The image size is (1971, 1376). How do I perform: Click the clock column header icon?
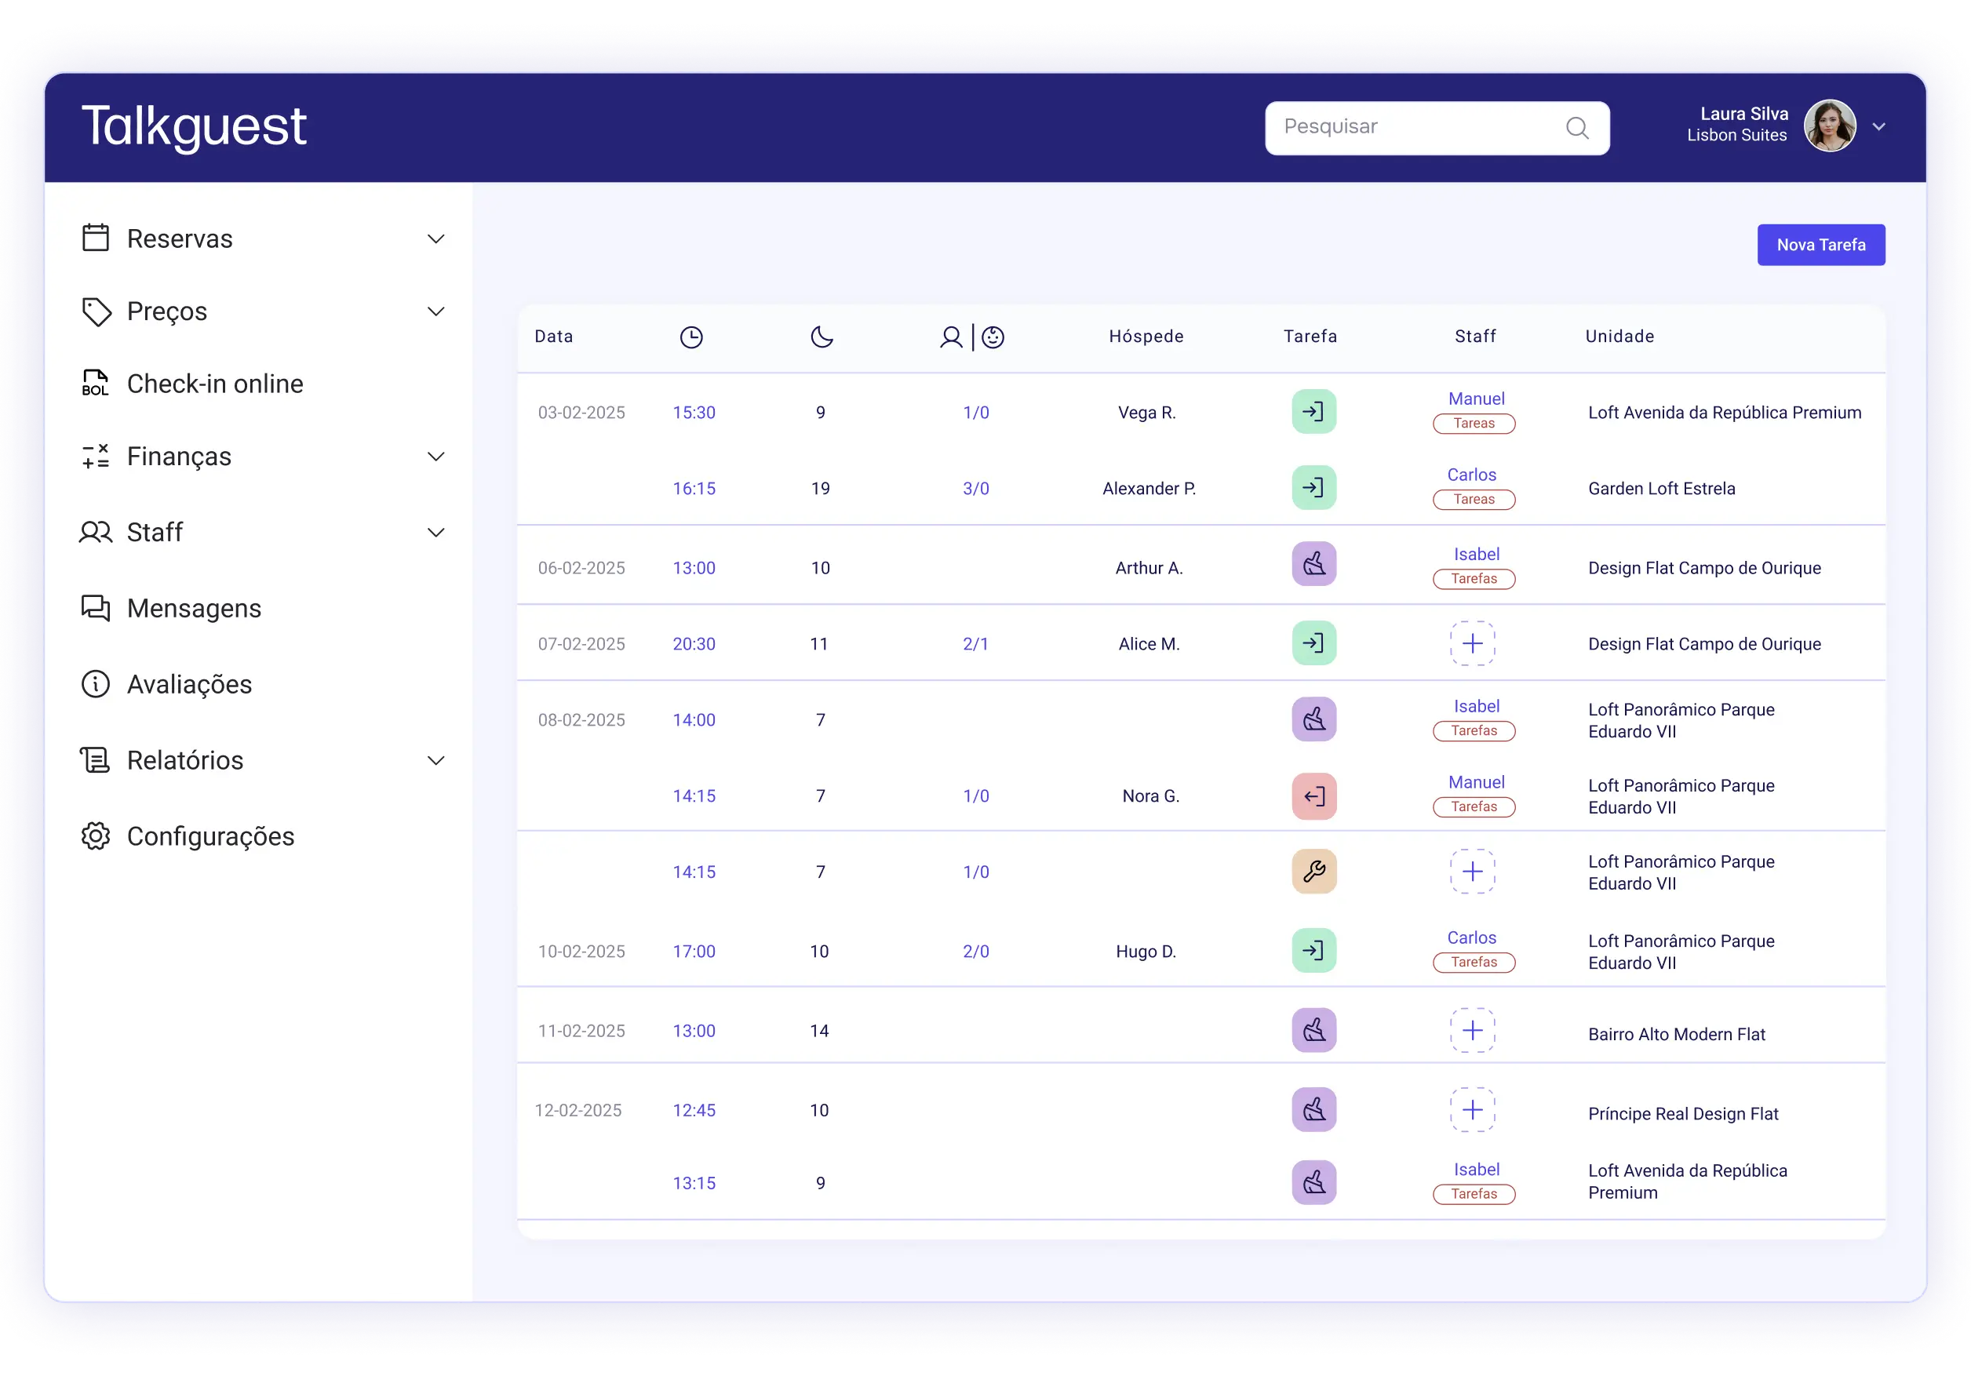point(691,337)
